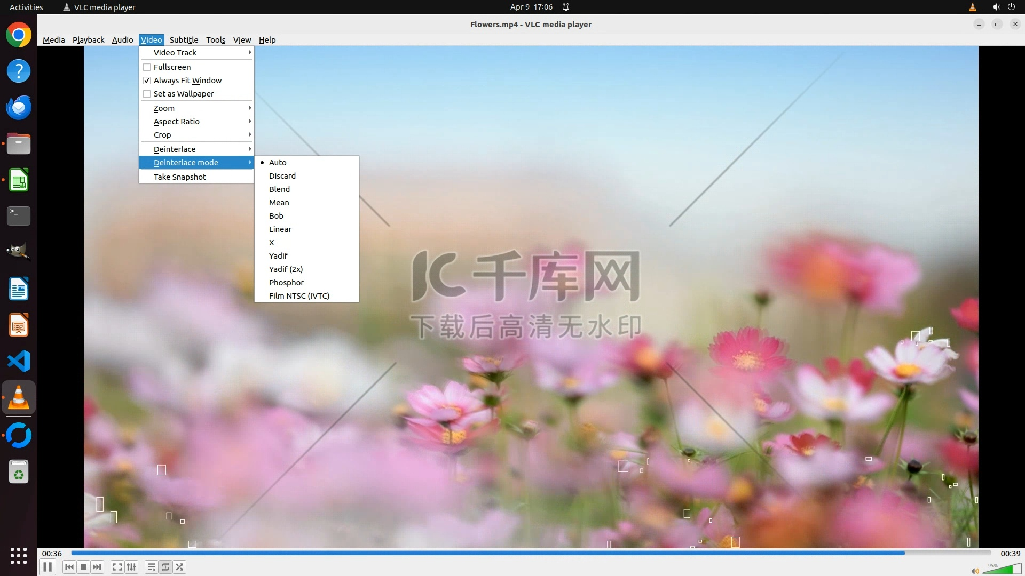Enable random shuffle icon
Image resolution: width=1025 pixels, height=576 pixels.
click(180, 567)
